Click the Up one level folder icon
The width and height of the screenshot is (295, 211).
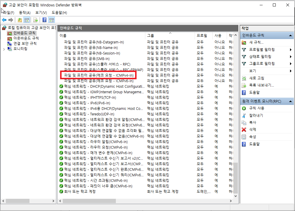point(20,20)
